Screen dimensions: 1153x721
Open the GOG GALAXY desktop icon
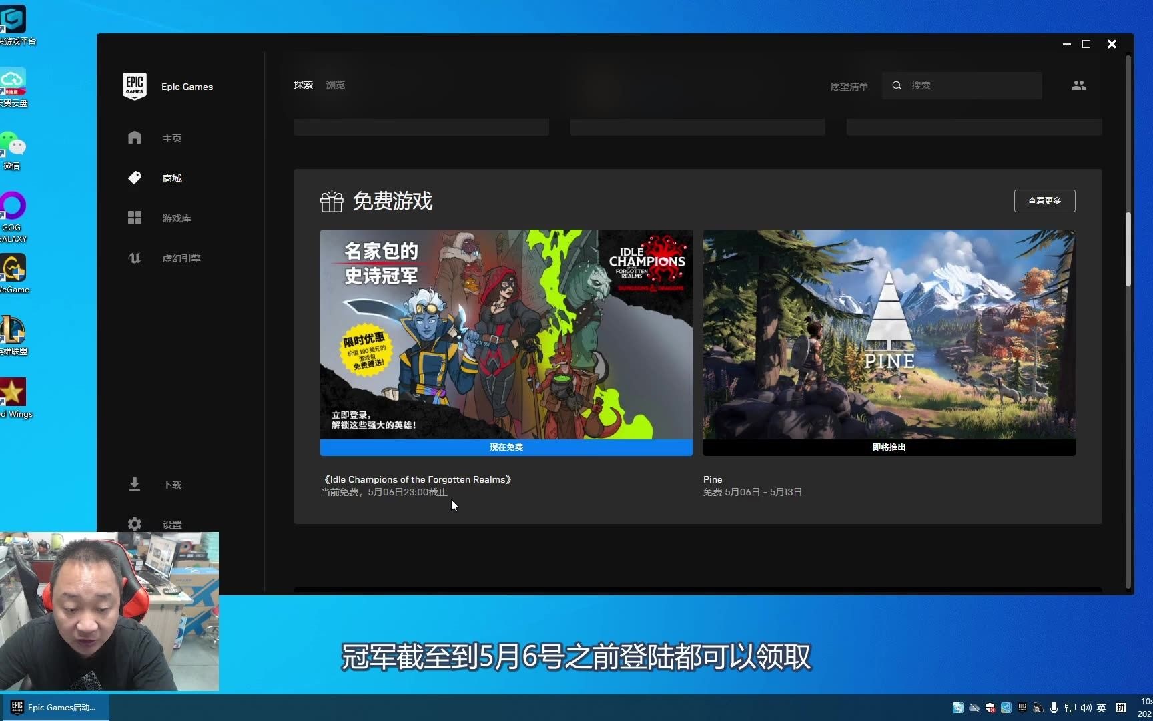point(12,206)
